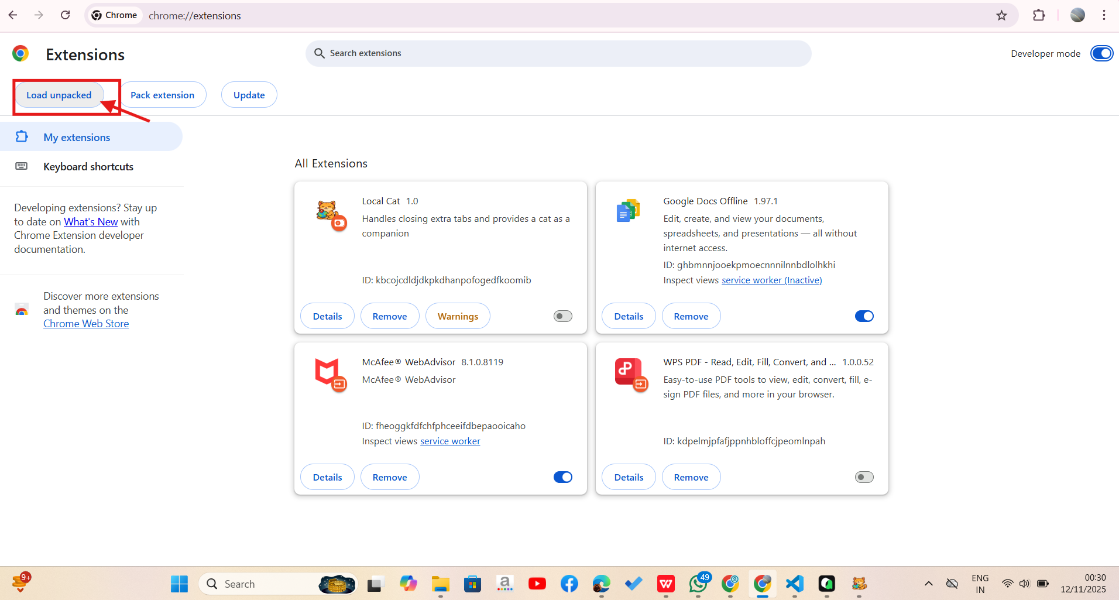Click the browser profile avatar icon

coord(1077,15)
